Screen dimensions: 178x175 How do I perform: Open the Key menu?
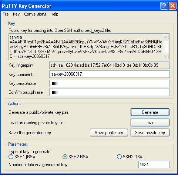16,14
